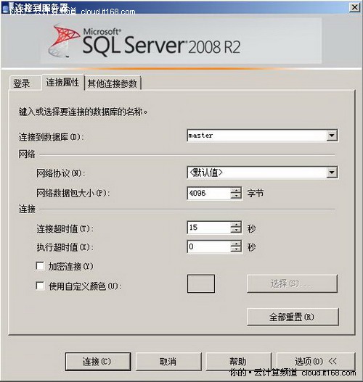Image resolution: width=363 pixels, height=382 pixels.
Task: Decrease execution timeout with down arrow
Action: coord(236,249)
